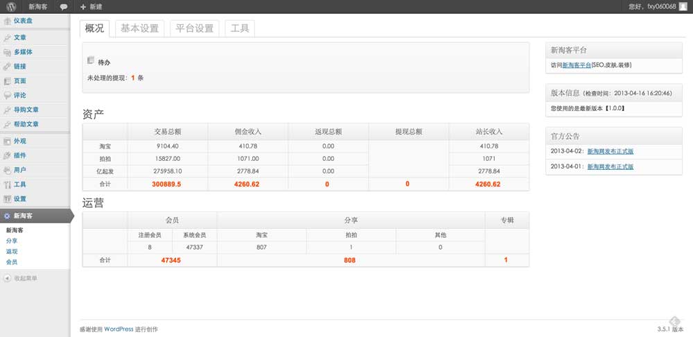This screenshot has height=337, width=693.
Task: Click the 275958.10 cell
Action: coord(167,171)
